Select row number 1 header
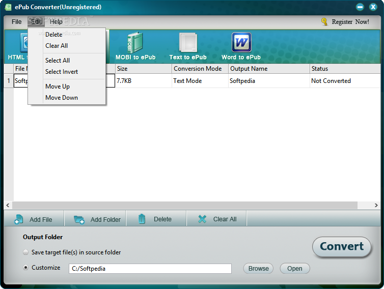384x289 pixels. tap(9, 81)
